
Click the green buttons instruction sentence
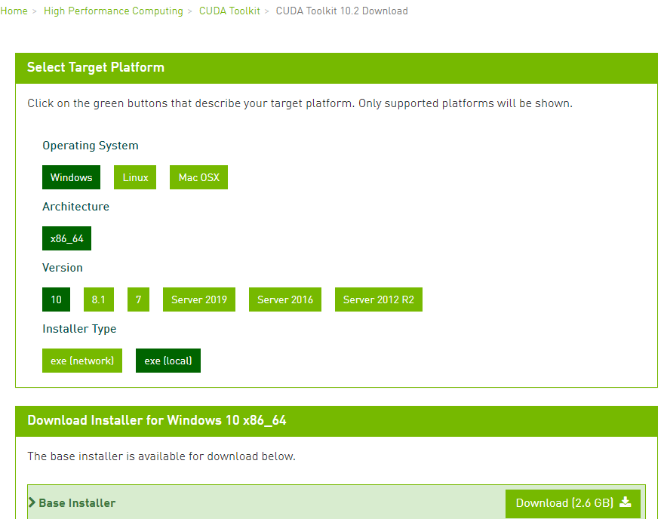pos(300,104)
